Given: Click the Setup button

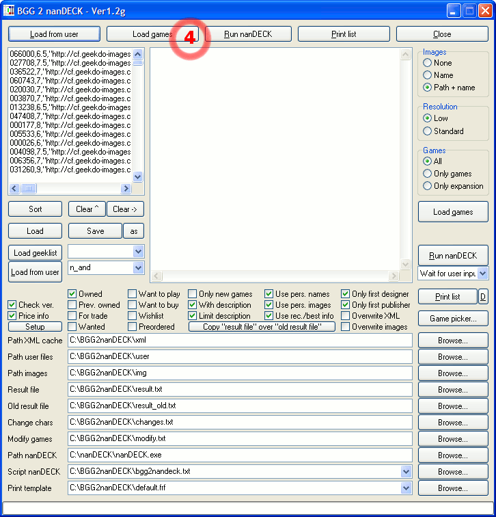Looking at the screenshot, I should click(x=36, y=327).
